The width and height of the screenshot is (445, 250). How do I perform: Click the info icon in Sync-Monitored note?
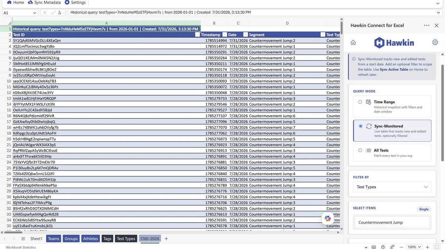(354, 59)
